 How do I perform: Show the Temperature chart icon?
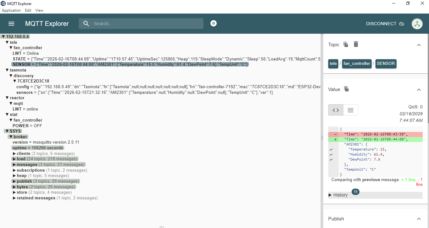(x=331, y=150)
